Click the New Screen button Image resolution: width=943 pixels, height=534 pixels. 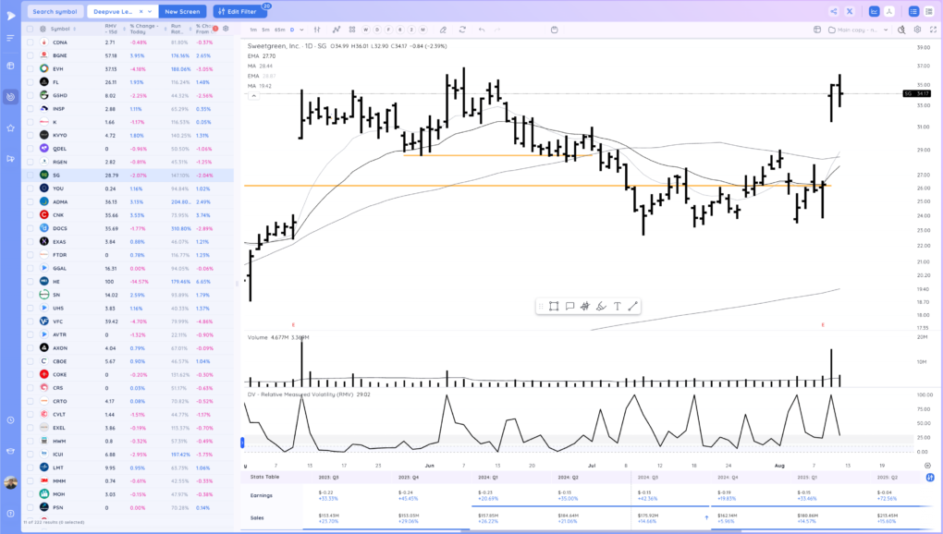(182, 11)
